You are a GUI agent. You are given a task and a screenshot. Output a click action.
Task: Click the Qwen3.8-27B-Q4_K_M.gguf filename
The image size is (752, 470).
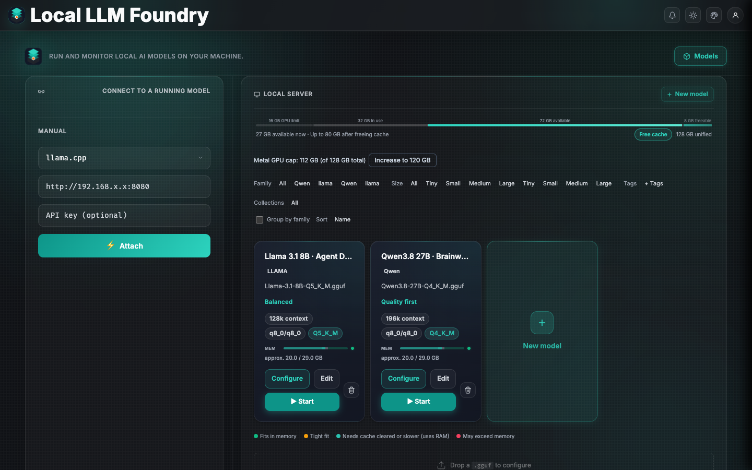point(422,286)
